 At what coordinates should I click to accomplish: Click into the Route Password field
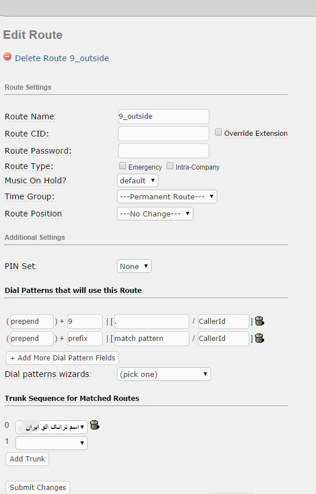click(x=164, y=151)
